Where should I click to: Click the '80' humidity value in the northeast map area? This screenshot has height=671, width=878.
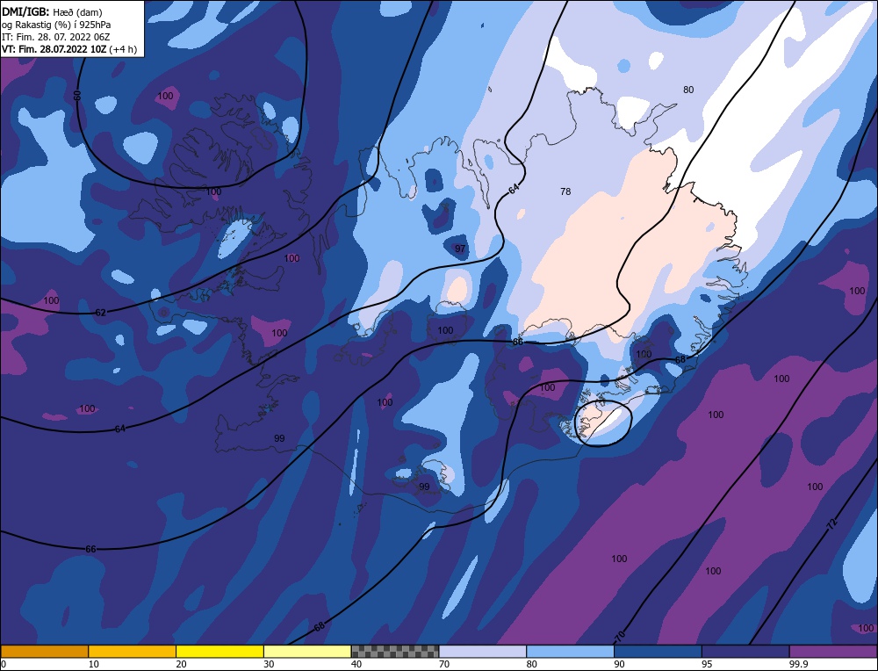688,90
